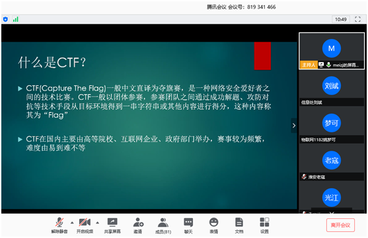The width and height of the screenshot is (368, 238).
Task: Turn on video with the camera icon
Action: [x=85, y=225]
